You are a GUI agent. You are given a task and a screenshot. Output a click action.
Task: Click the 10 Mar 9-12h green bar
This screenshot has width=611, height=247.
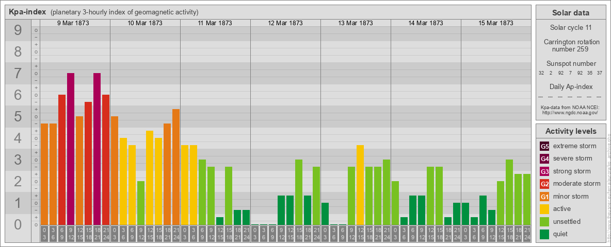point(141,203)
